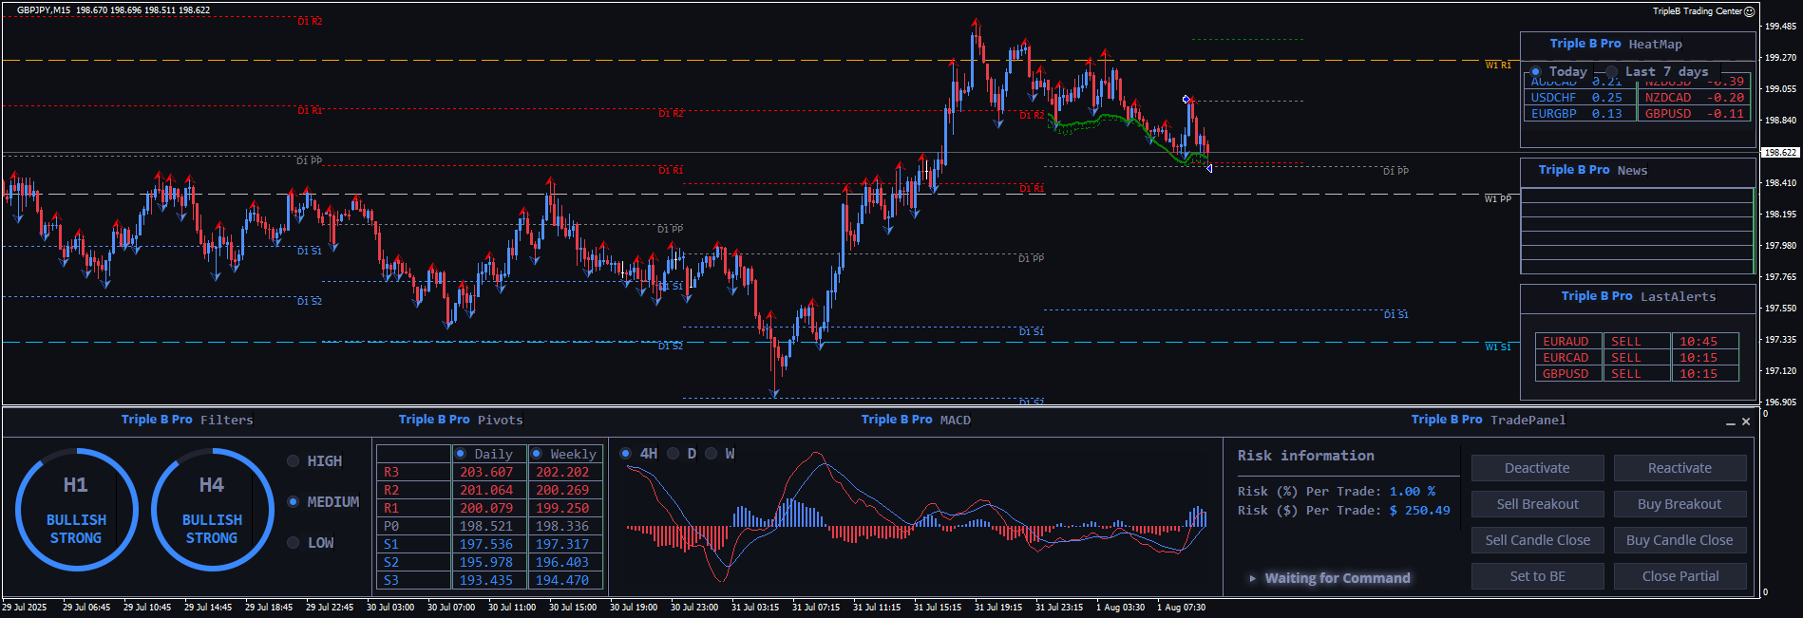Click the H4 Bullish Strong gauge
This screenshot has width=1803, height=618.
(x=212, y=510)
